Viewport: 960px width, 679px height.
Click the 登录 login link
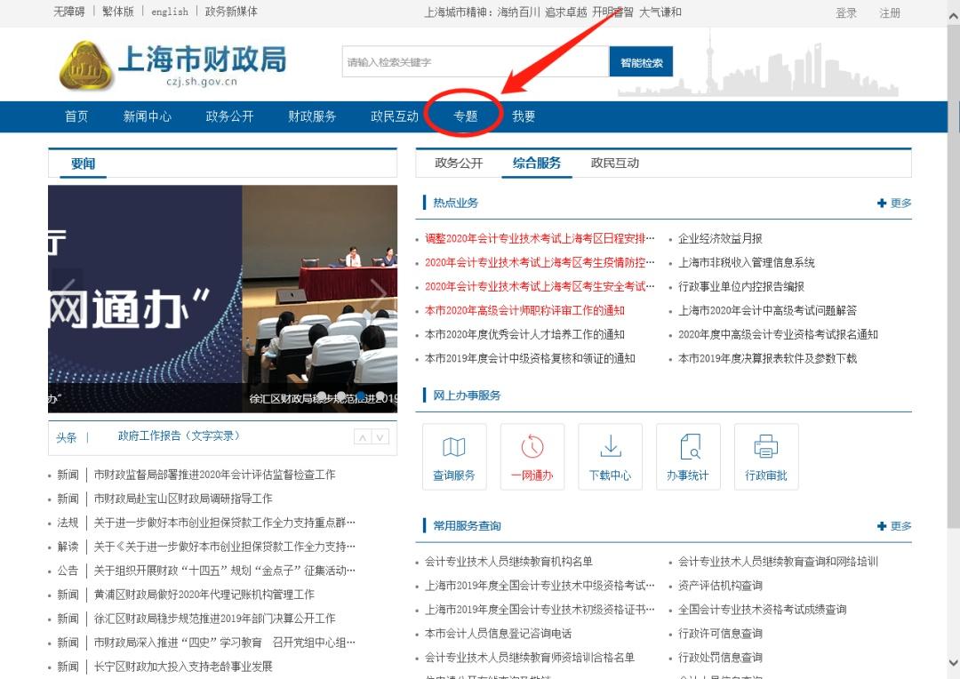[845, 12]
